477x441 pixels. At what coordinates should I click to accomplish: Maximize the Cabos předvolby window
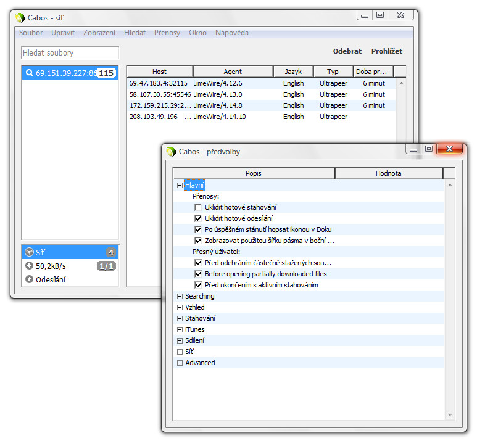(429, 149)
